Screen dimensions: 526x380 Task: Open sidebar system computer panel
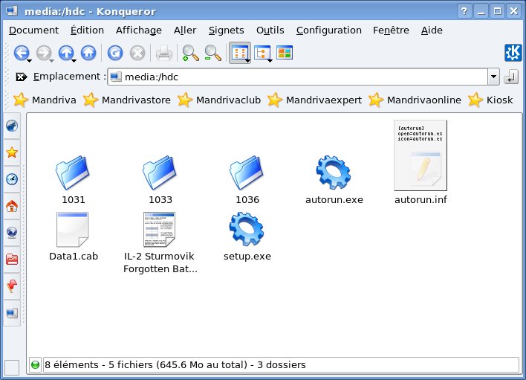12,313
